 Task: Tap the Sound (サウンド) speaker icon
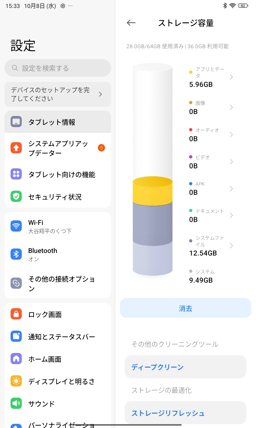click(16, 403)
